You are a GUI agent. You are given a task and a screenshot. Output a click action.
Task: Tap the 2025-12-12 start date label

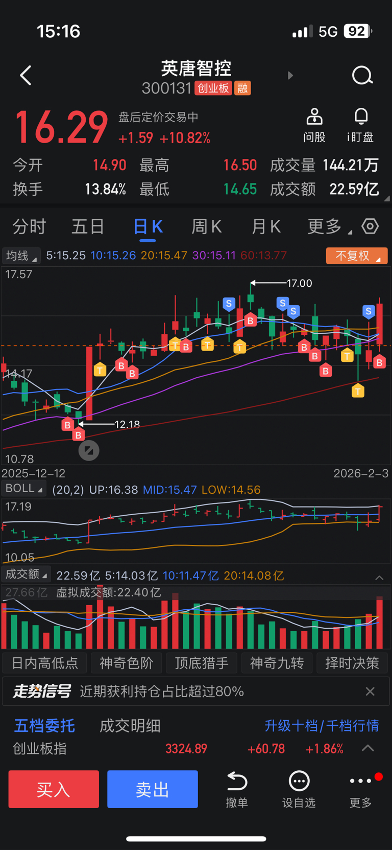pos(33,473)
